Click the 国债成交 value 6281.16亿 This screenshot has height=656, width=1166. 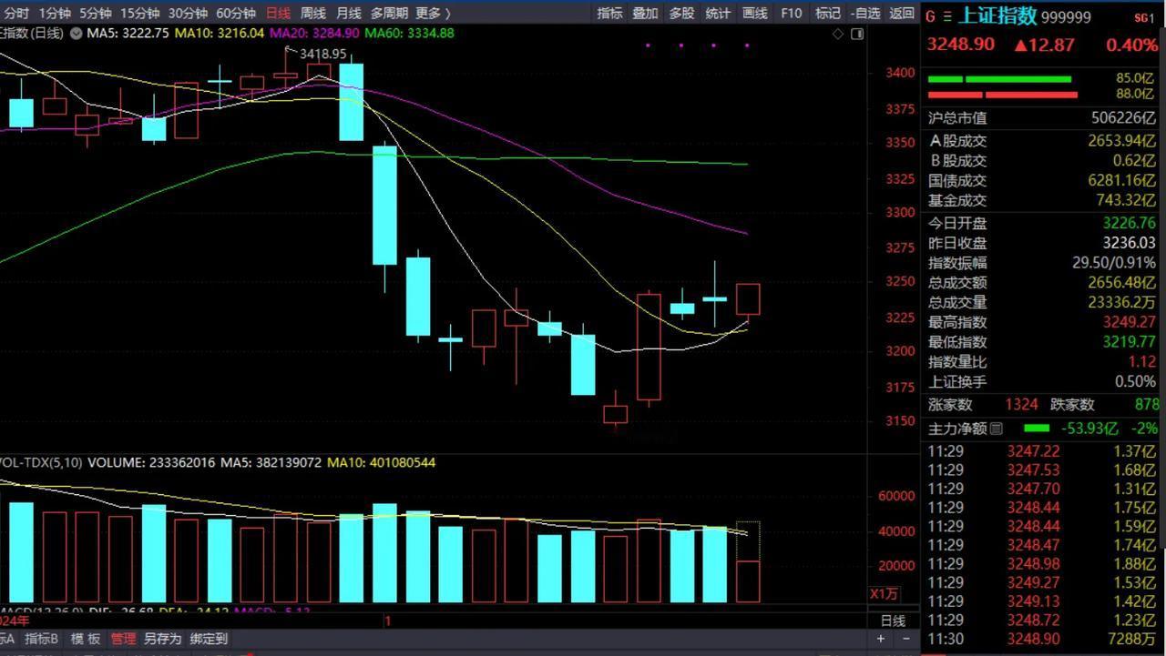(1121, 180)
